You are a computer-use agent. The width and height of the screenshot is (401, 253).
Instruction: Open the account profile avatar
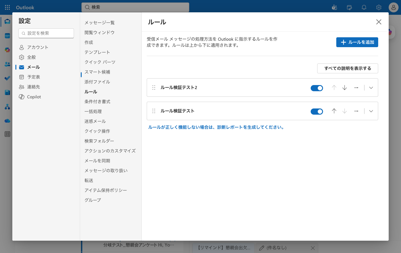point(394,7)
